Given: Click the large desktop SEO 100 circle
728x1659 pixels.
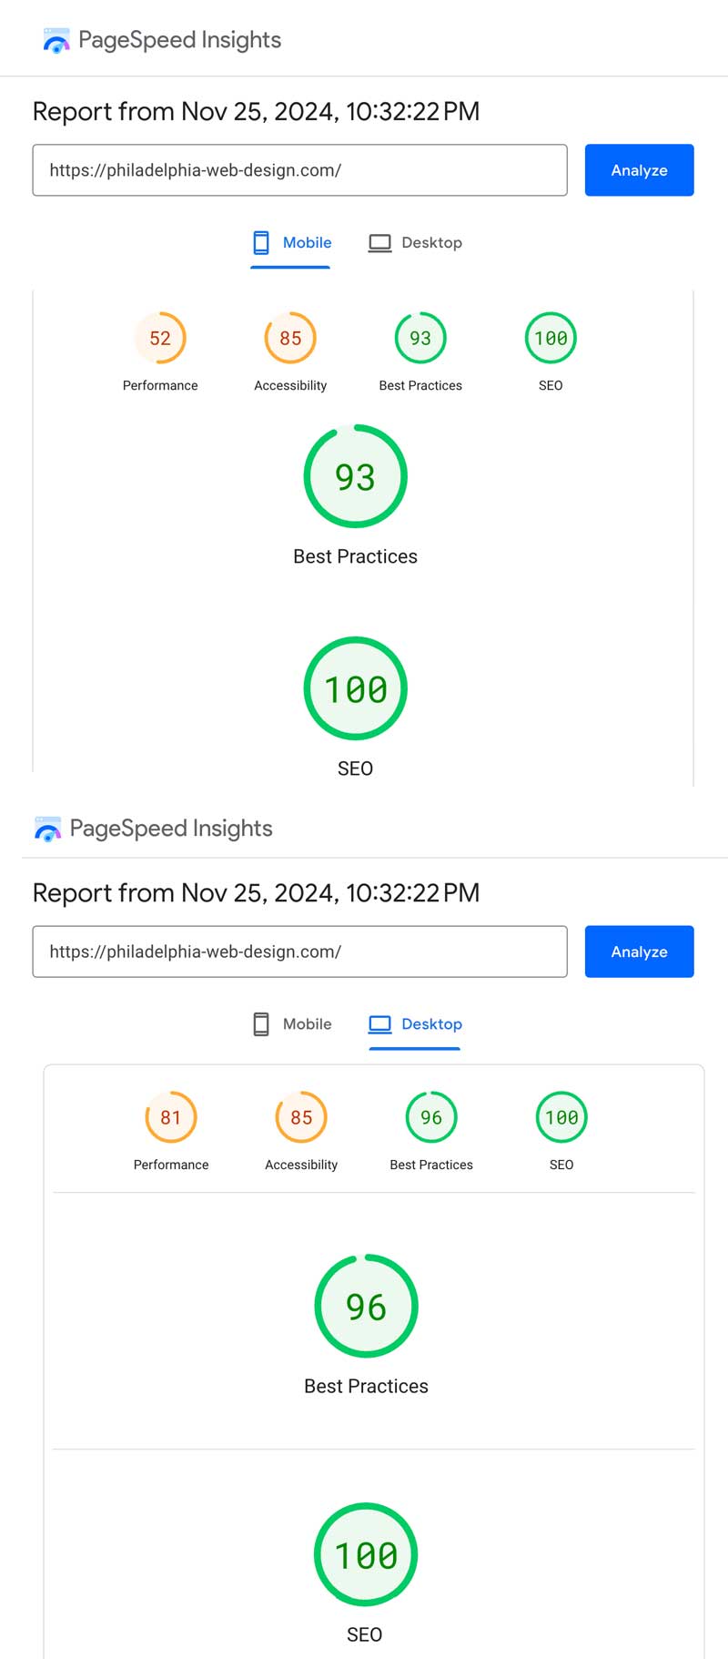Looking at the screenshot, I should [366, 1554].
